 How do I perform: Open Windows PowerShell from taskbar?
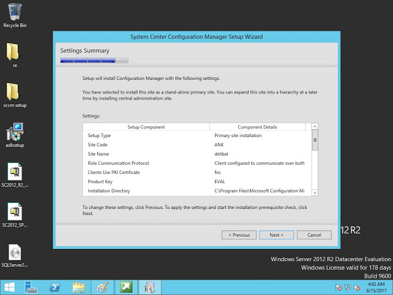[x=55, y=287]
